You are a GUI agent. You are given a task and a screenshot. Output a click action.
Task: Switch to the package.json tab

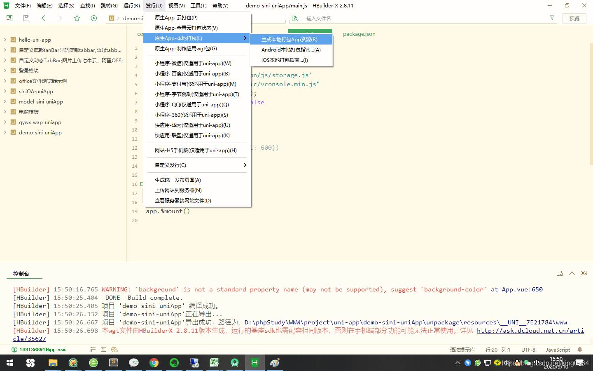coord(359,34)
